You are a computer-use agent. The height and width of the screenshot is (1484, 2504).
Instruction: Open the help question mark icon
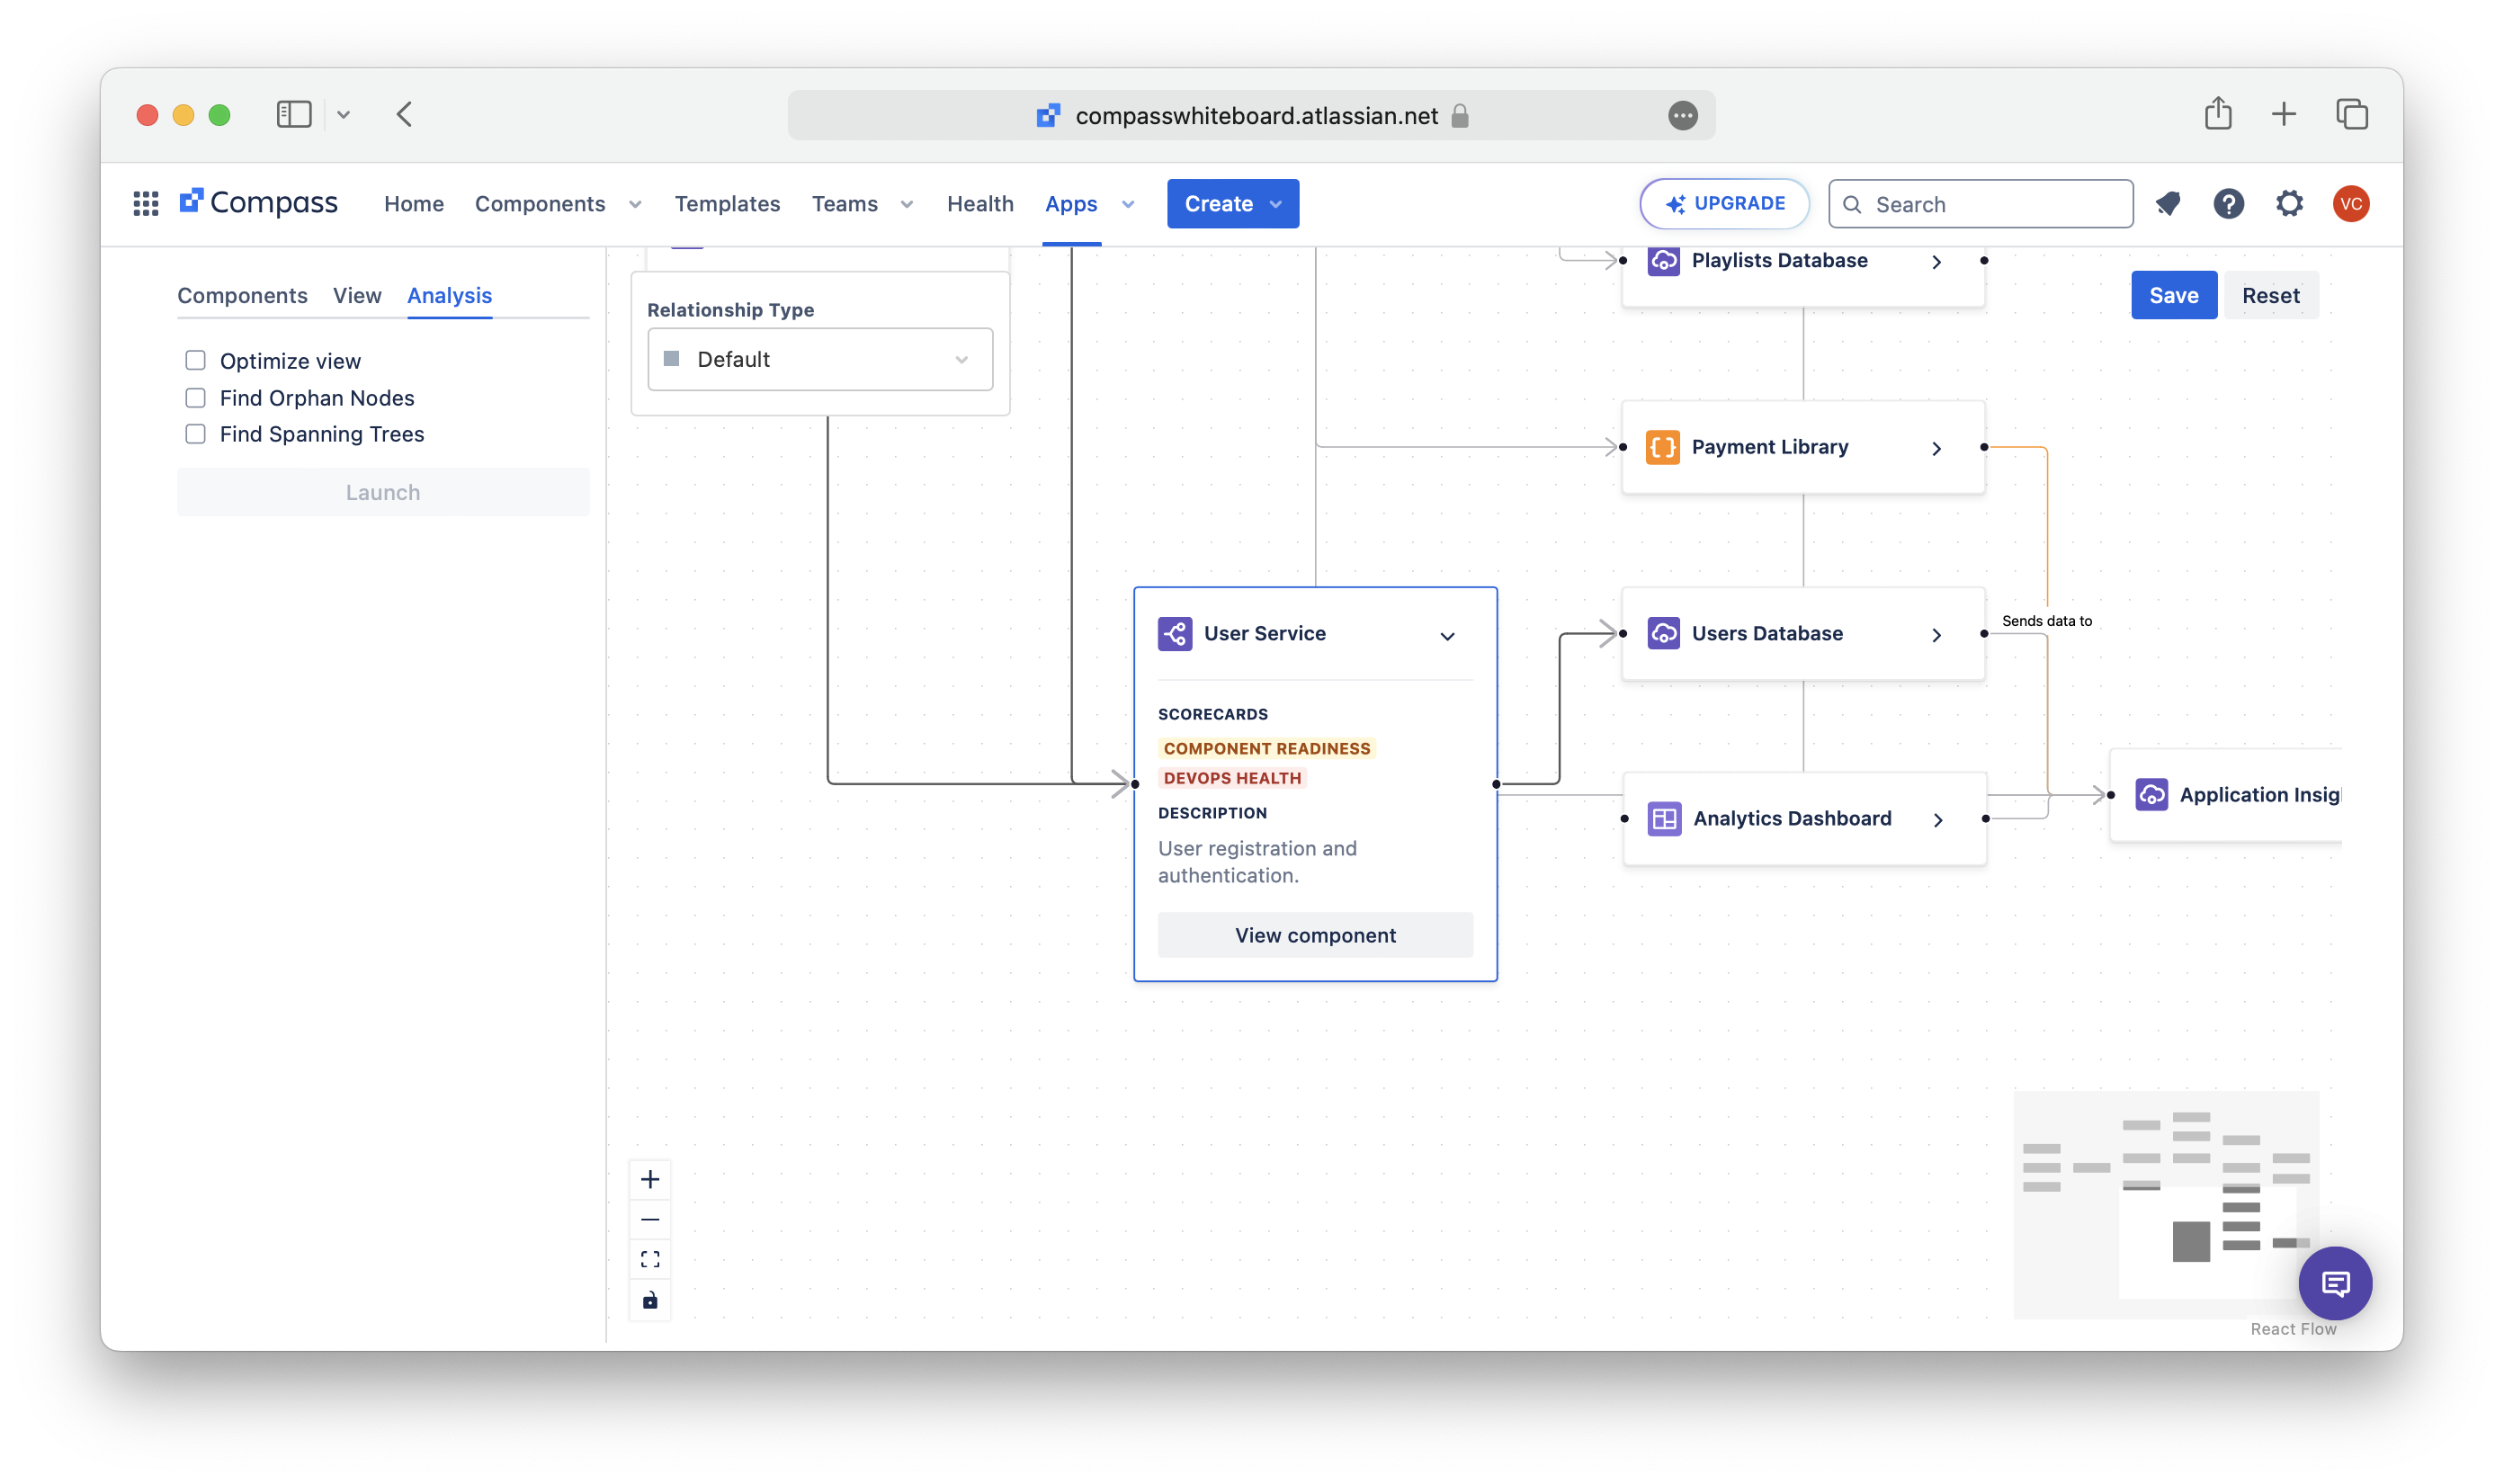[2229, 204]
